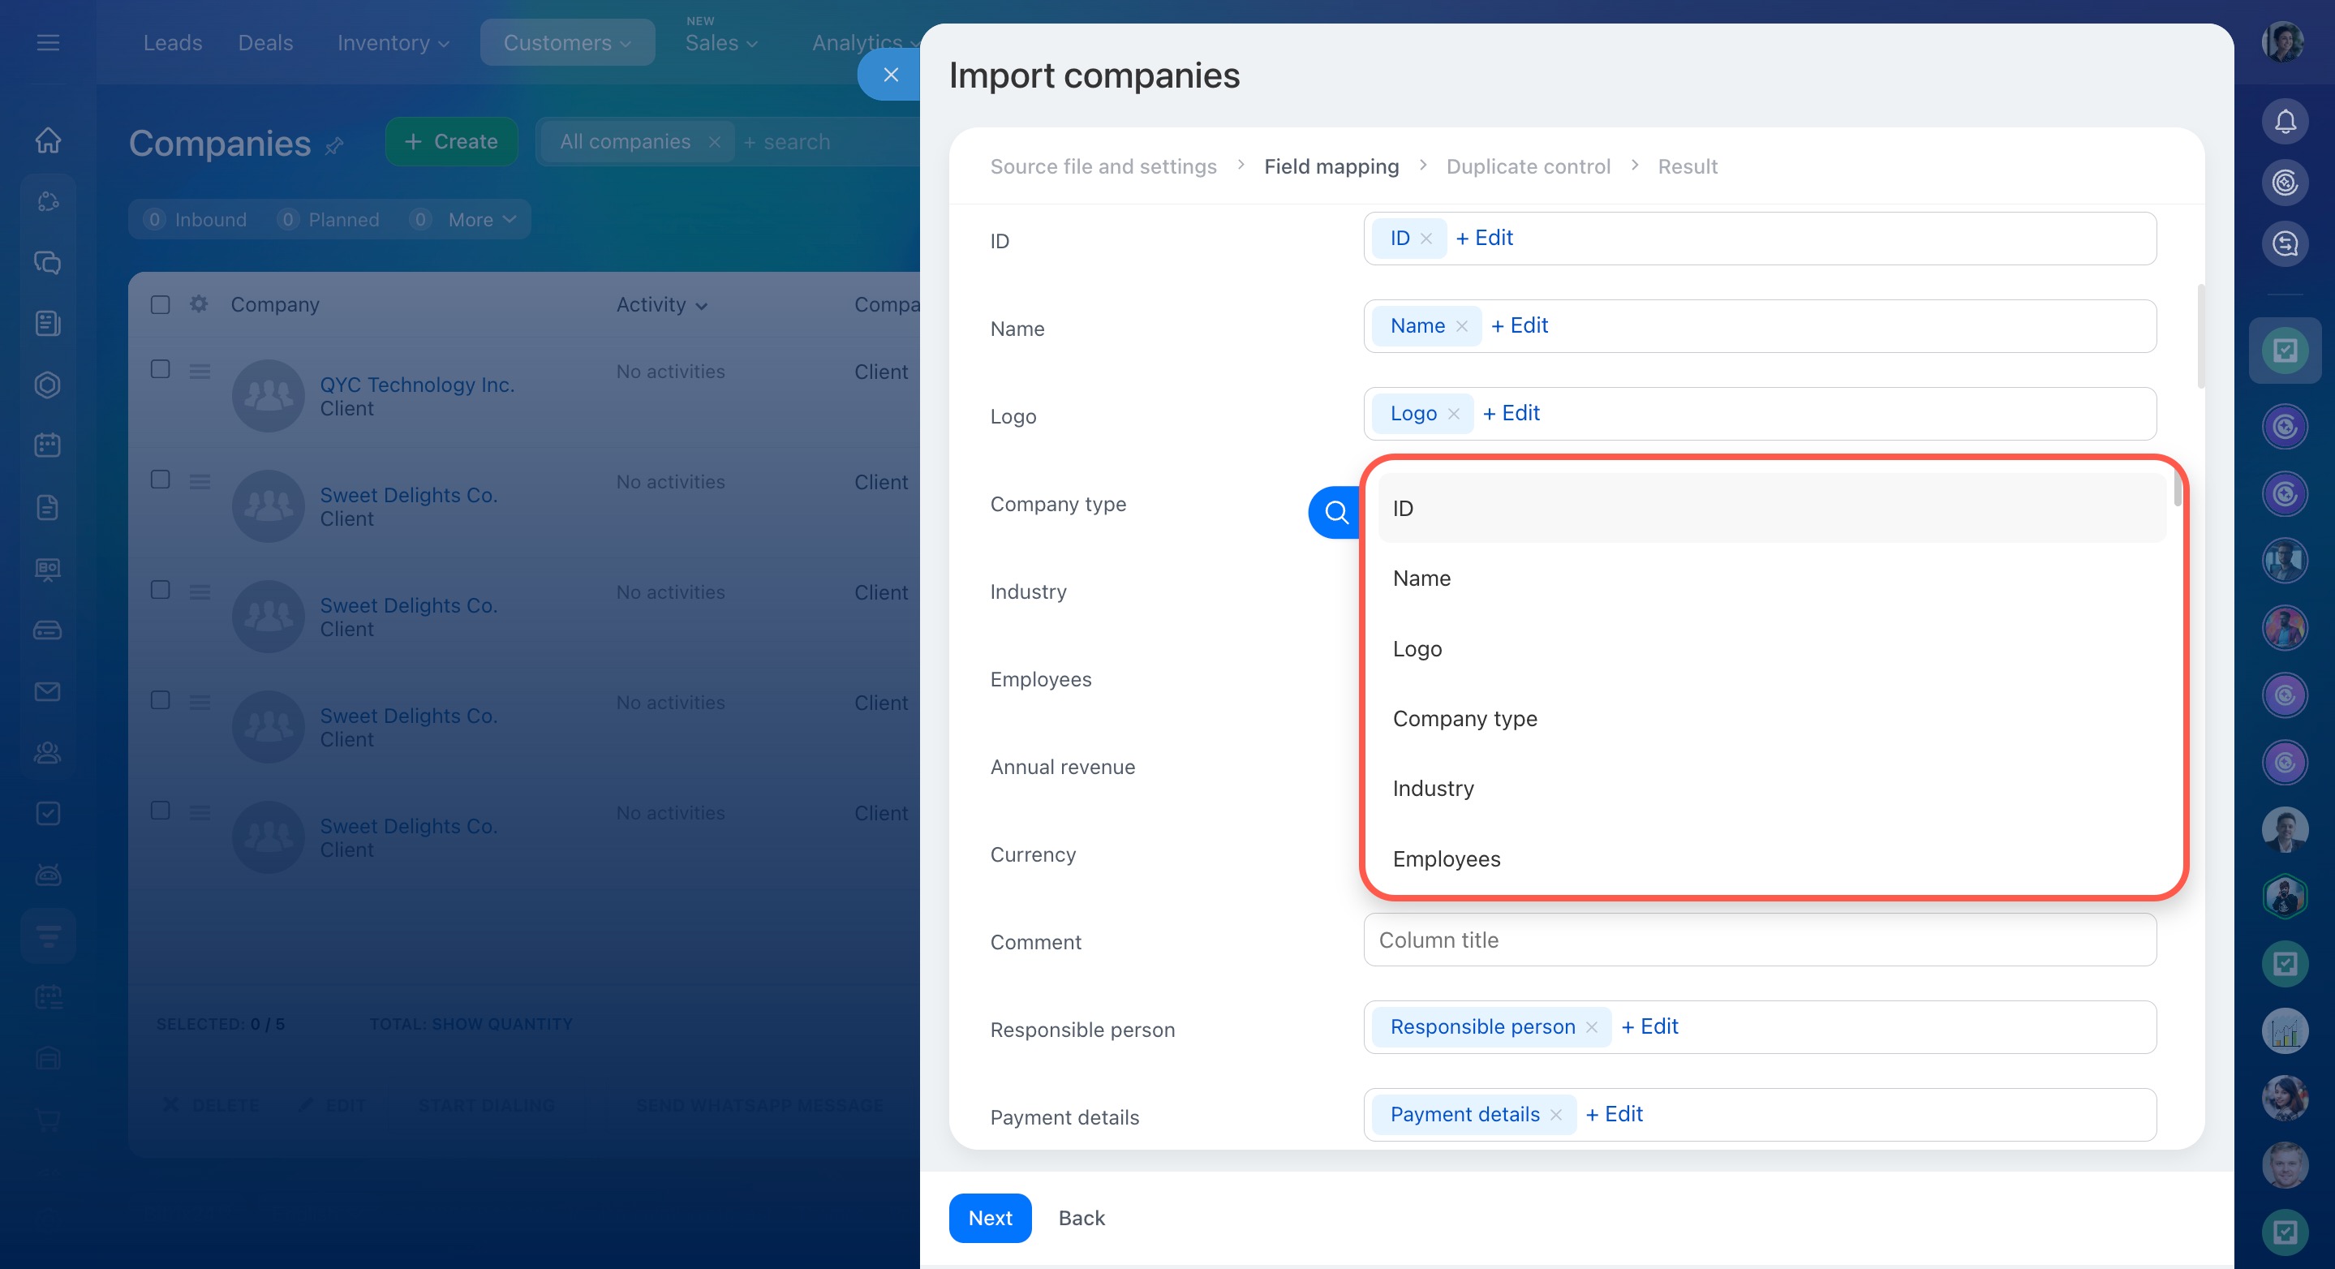Go to Source file and settings step
Image resolution: width=2335 pixels, height=1269 pixels.
pos(1103,167)
